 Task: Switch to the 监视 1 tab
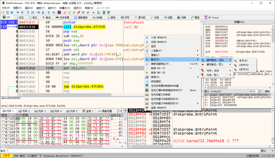pyautogui.click(x=88, y=111)
